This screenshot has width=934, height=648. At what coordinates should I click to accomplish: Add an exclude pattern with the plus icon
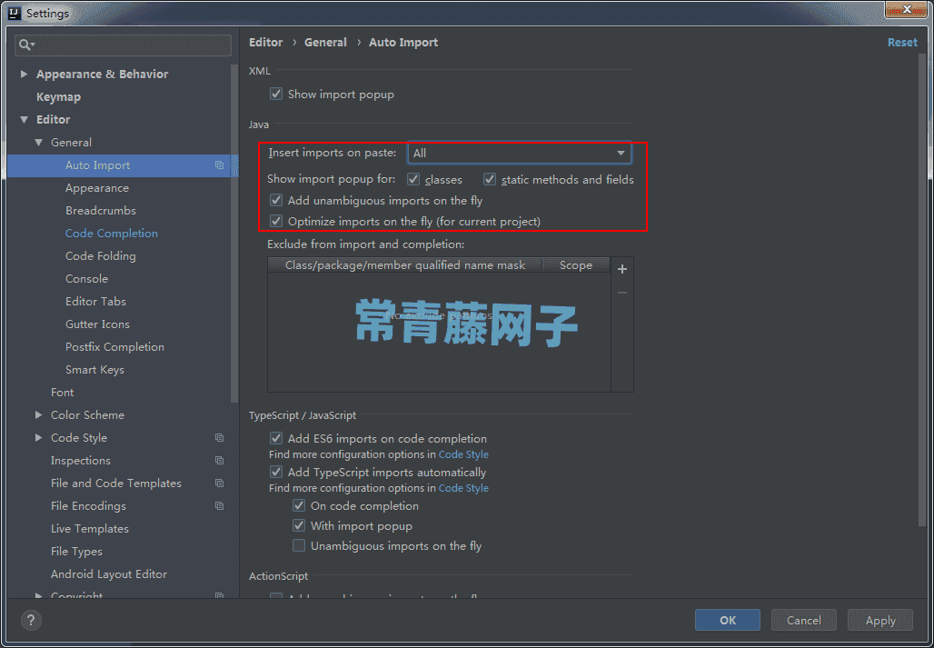[622, 269]
